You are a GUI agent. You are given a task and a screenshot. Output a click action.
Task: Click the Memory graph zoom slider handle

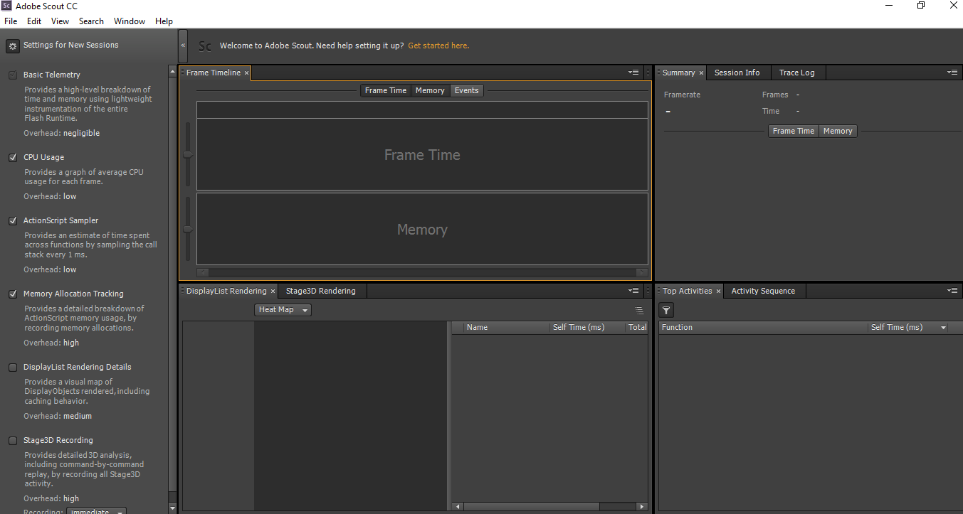click(188, 229)
